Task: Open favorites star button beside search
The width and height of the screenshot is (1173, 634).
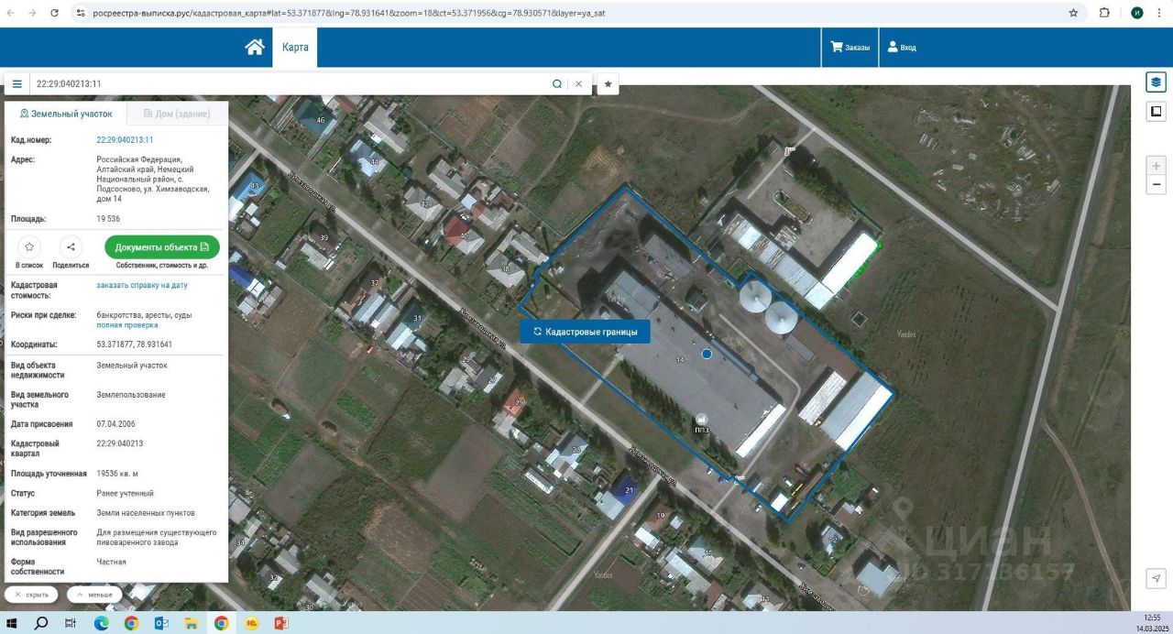Action: (x=608, y=83)
